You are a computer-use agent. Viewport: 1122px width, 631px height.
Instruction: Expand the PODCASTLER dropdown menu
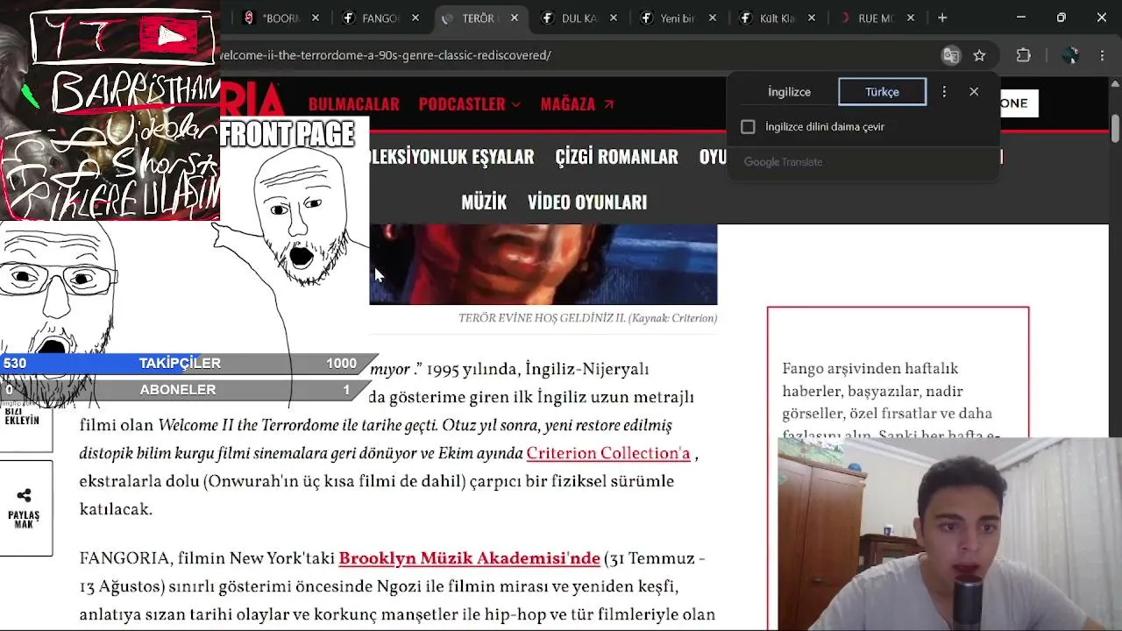[470, 104]
